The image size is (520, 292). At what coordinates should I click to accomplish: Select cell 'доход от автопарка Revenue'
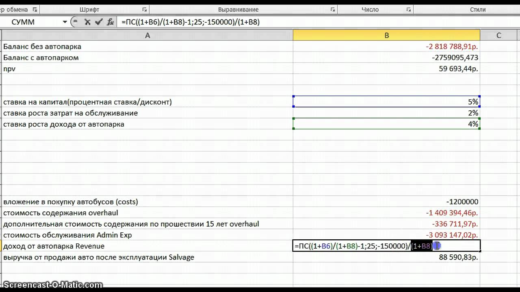147,246
